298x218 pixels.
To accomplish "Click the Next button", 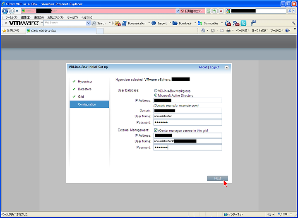I will pyautogui.click(x=218, y=178).
